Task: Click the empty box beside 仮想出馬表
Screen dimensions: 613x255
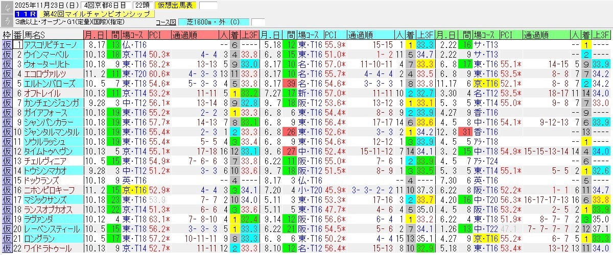Action: (x=208, y=6)
